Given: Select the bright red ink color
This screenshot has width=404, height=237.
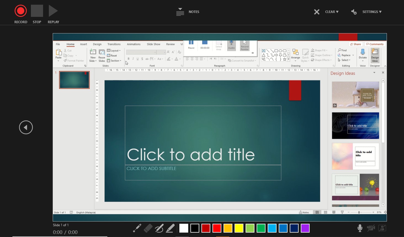Looking at the screenshot, I should (217, 228).
